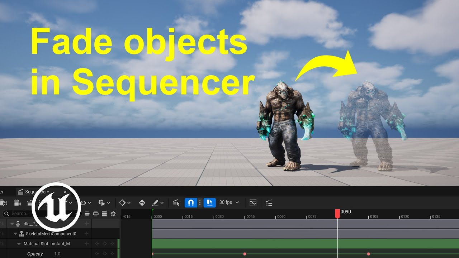The width and height of the screenshot is (459, 258).
Task: Open the curve editor icon
Action: (253, 203)
